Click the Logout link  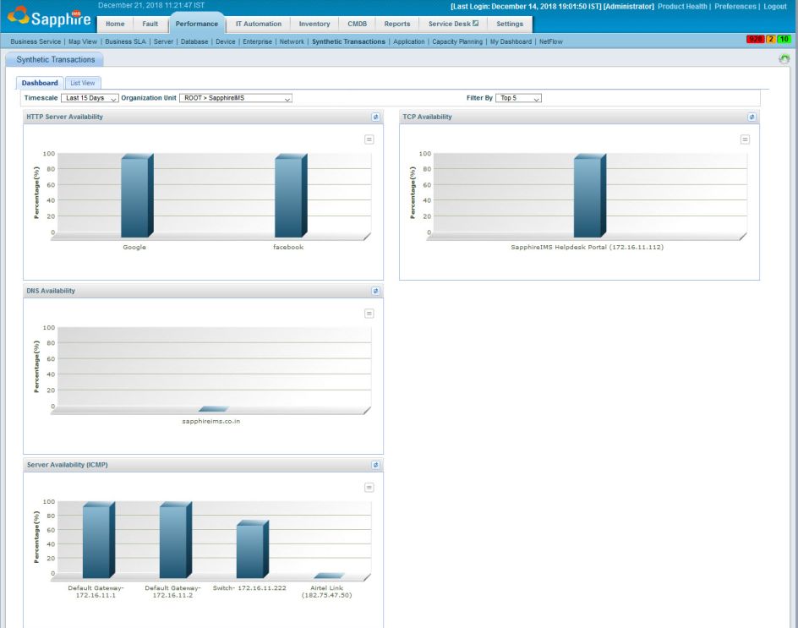[775, 6]
